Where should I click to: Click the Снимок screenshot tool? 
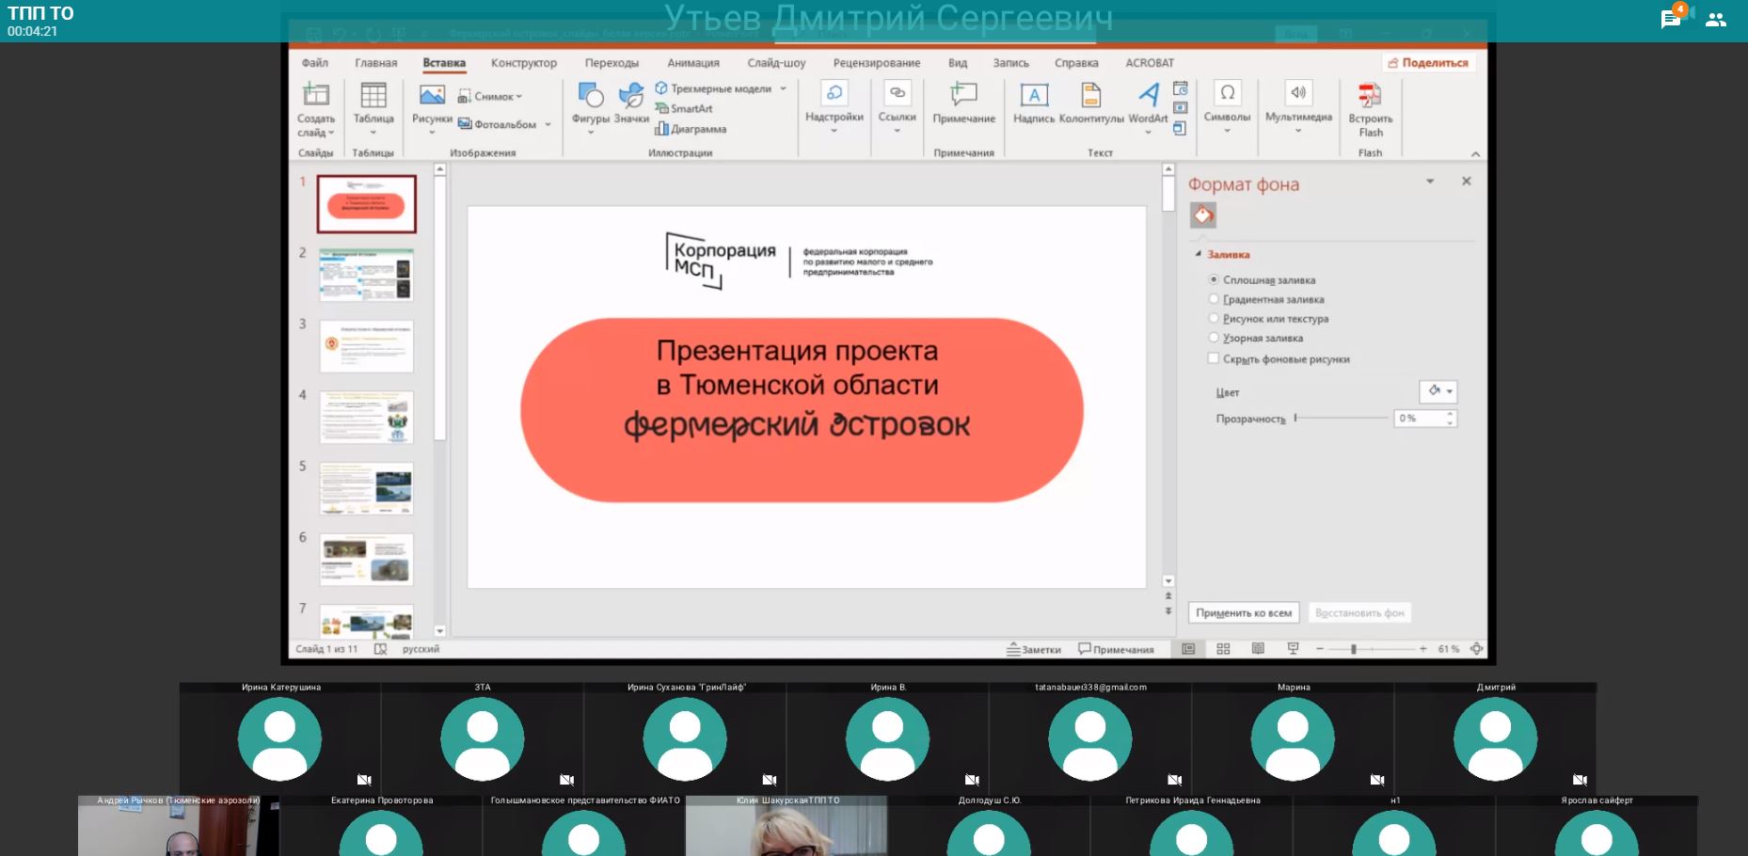[x=490, y=96]
